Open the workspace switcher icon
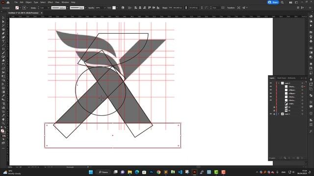The image size is (314, 176). point(296,2)
